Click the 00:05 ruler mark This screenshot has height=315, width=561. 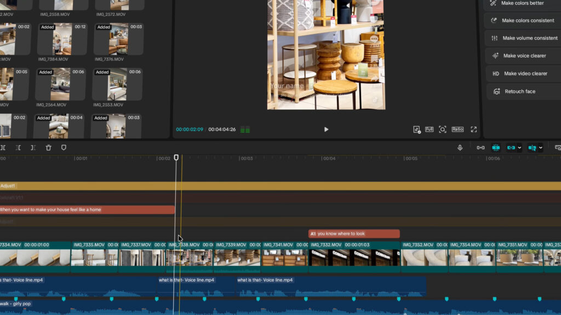[411, 159]
